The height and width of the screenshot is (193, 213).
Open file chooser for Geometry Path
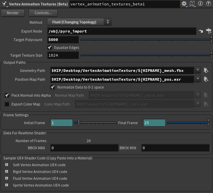coord(206,71)
